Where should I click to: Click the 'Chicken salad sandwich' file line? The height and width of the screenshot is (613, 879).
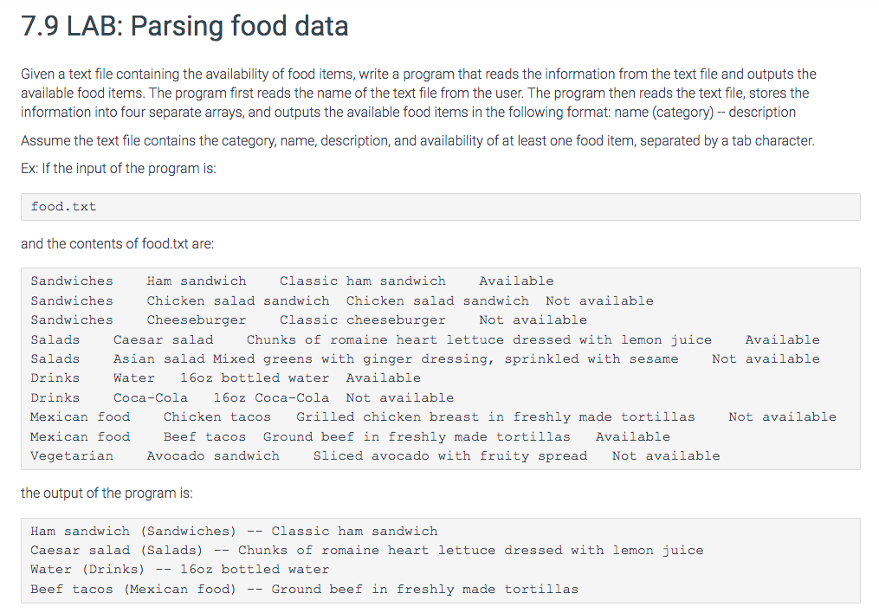342,301
